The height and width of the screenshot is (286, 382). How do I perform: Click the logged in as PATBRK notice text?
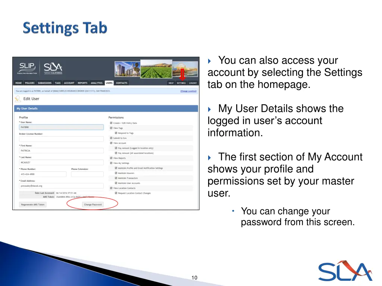click(x=63, y=91)
